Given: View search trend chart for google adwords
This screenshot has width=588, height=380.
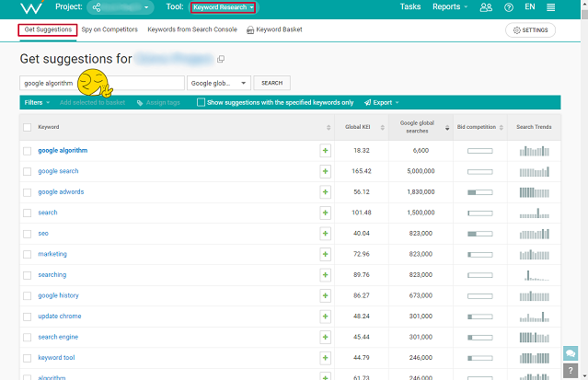Looking at the screenshot, I should (x=535, y=192).
